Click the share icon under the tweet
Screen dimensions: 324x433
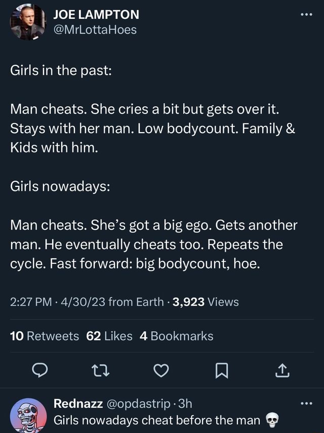(x=282, y=371)
